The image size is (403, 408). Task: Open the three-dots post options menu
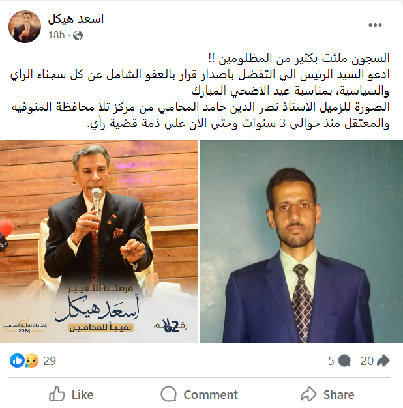(x=375, y=25)
